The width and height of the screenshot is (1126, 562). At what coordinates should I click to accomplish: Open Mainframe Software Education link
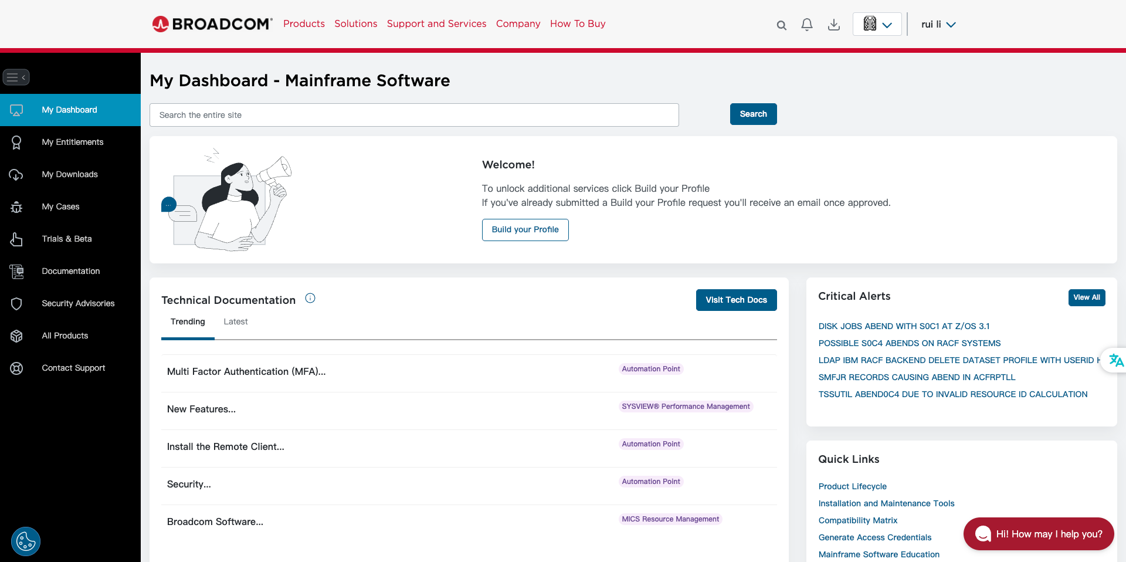click(x=879, y=555)
